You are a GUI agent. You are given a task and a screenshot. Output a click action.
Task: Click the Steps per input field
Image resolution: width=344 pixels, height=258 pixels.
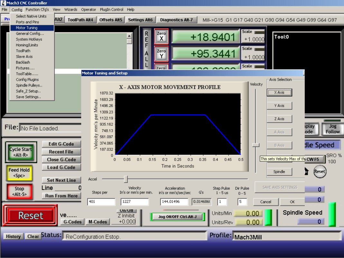click(x=101, y=202)
